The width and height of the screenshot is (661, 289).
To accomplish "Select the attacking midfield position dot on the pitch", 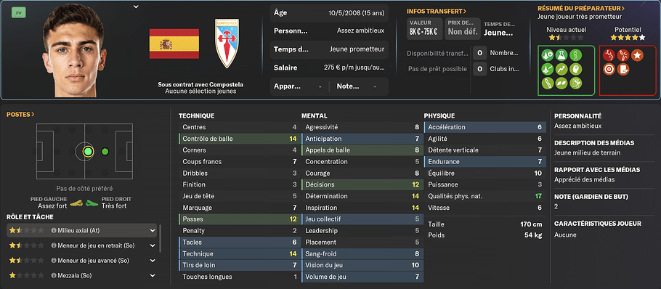I will [x=105, y=152].
